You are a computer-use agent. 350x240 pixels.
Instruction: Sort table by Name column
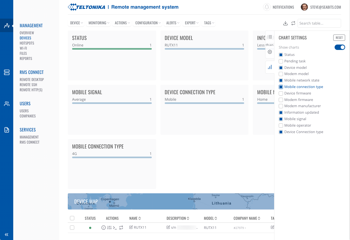(135, 218)
